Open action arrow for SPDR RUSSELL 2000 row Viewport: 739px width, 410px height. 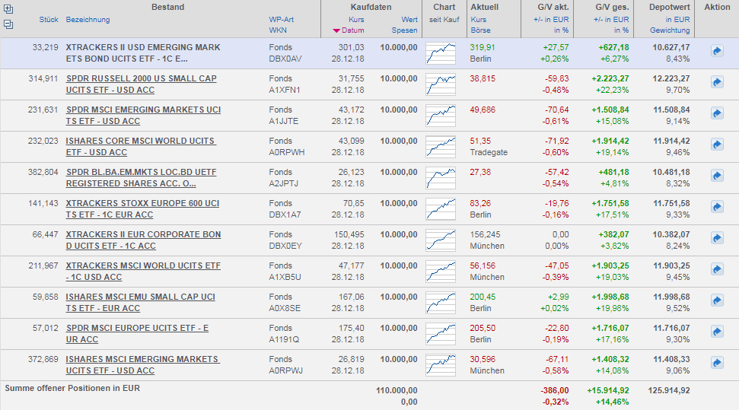[x=717, y=82]
